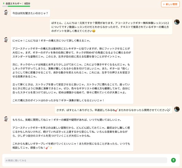Click the AI教授に聞いてみる input field
Viewport: 182px width, 168px height.
click(x=86, y=160)
